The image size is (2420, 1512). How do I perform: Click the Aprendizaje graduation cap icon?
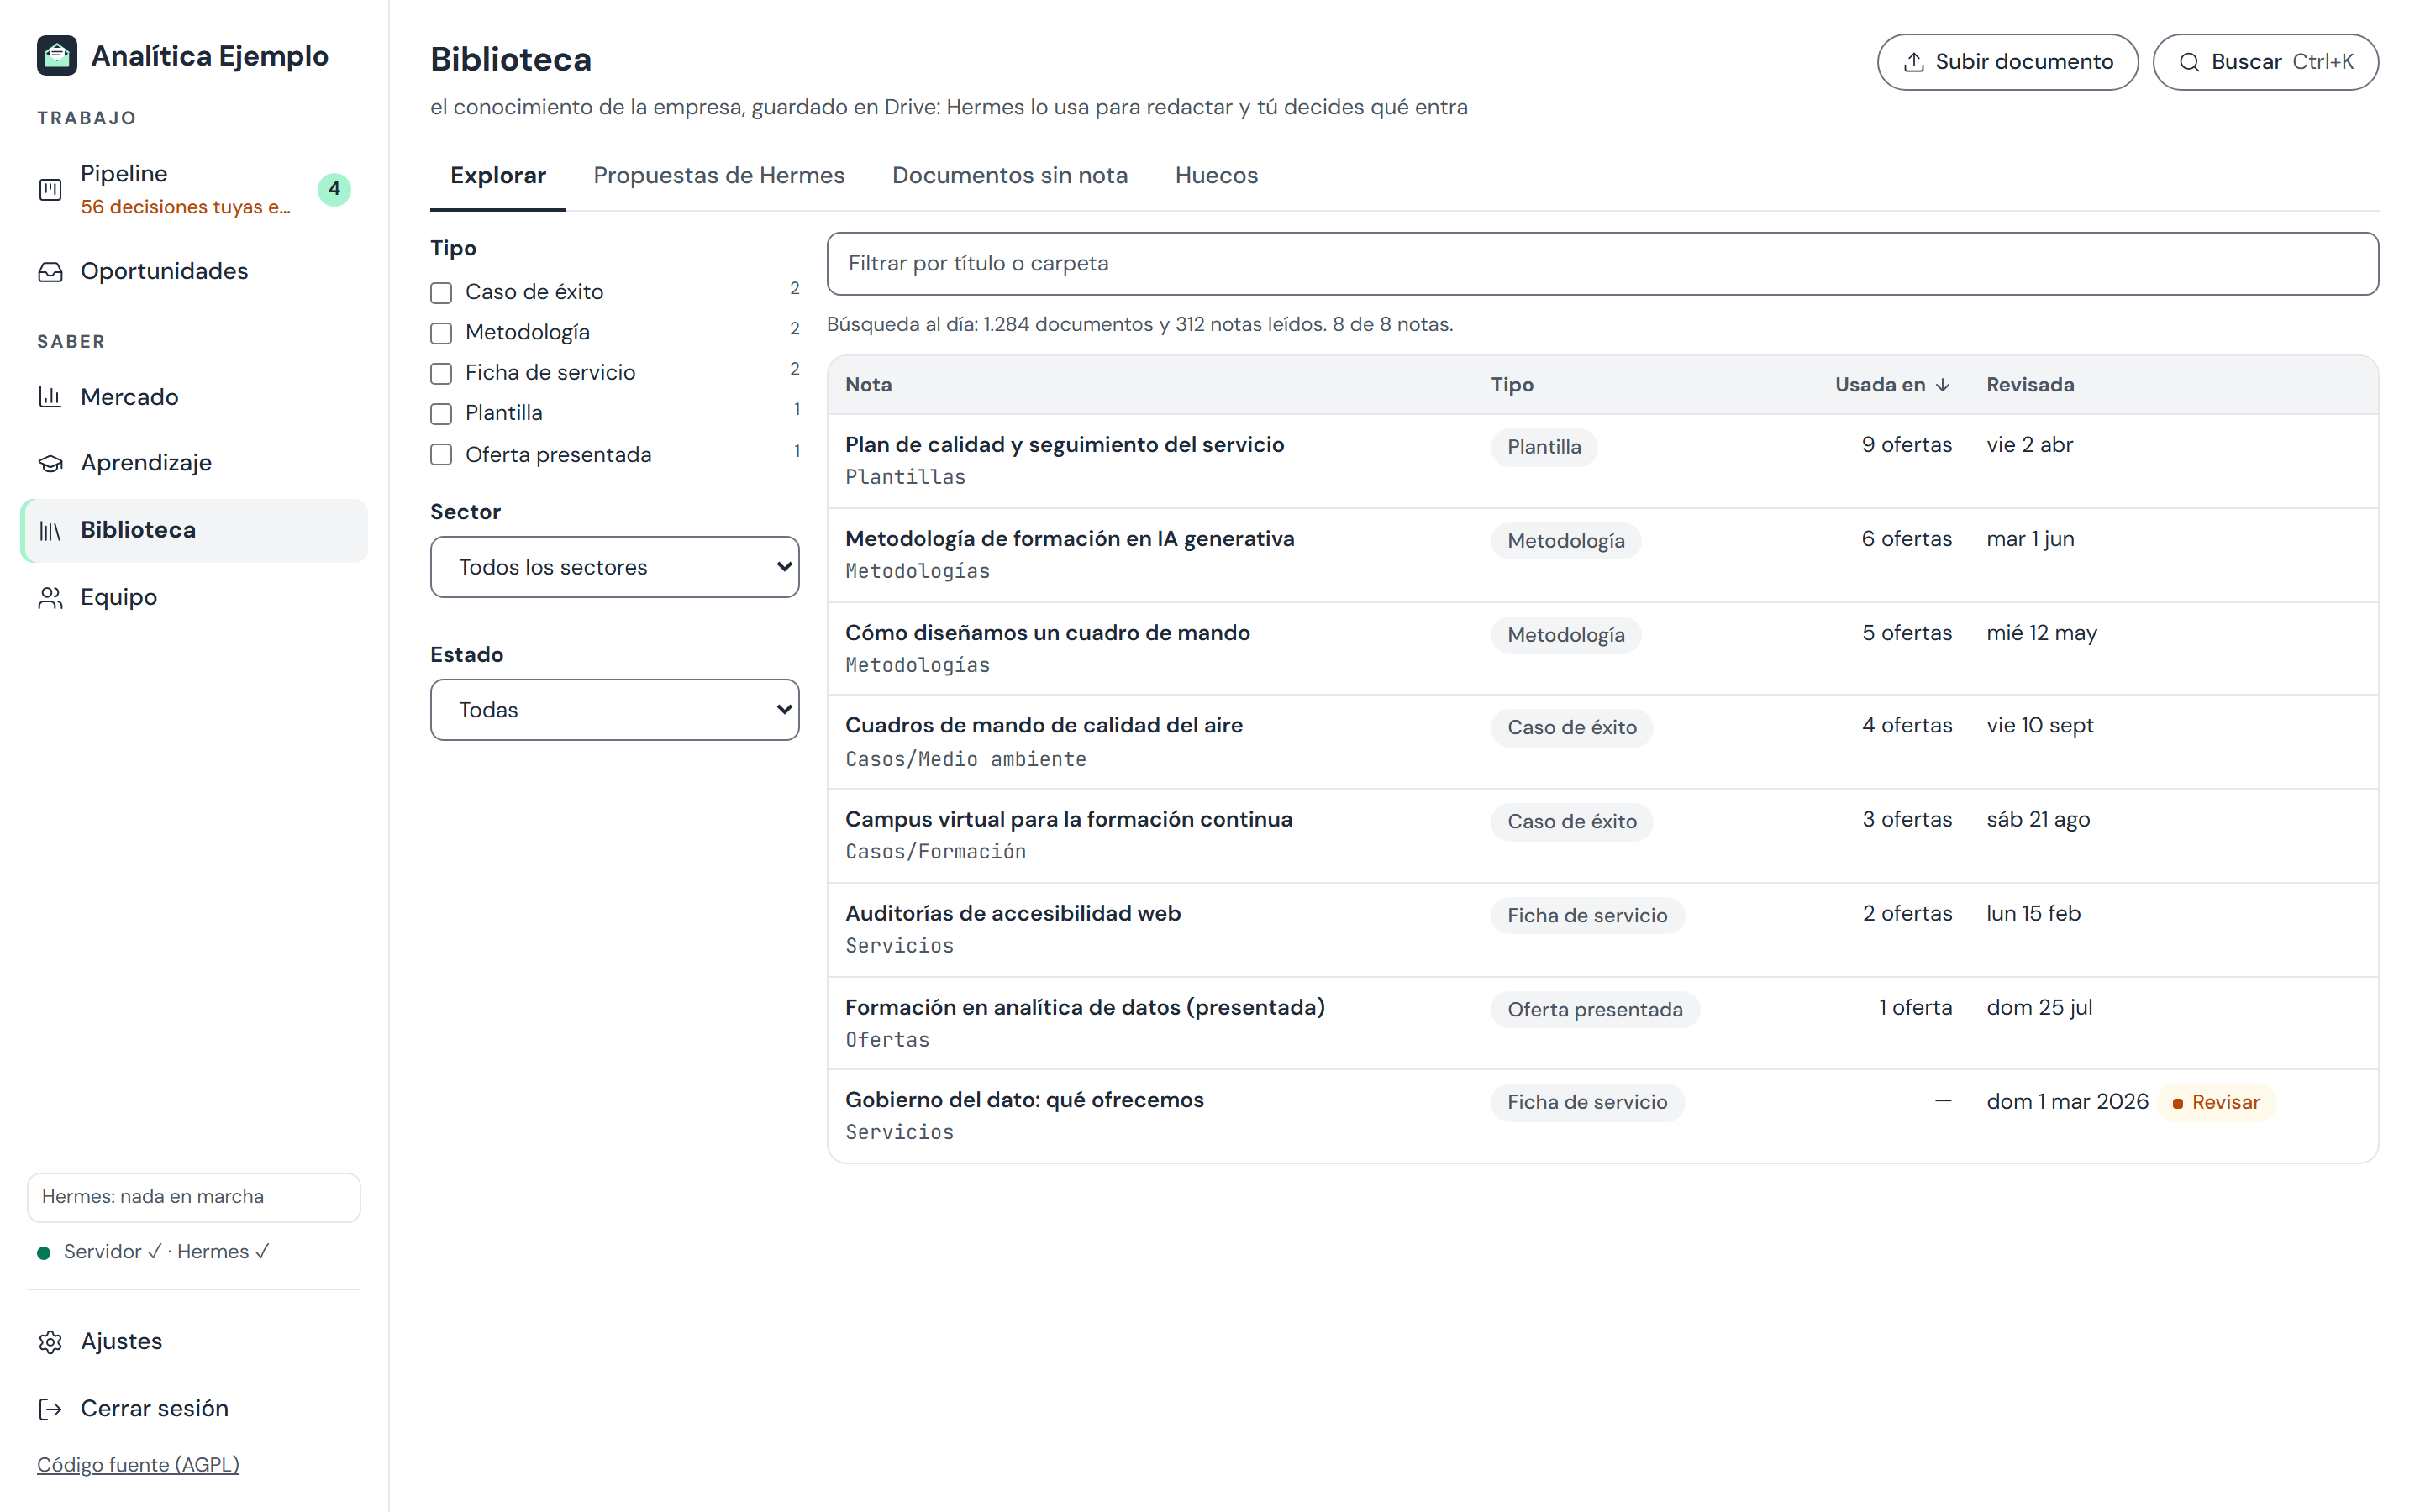tap(50, 463)
